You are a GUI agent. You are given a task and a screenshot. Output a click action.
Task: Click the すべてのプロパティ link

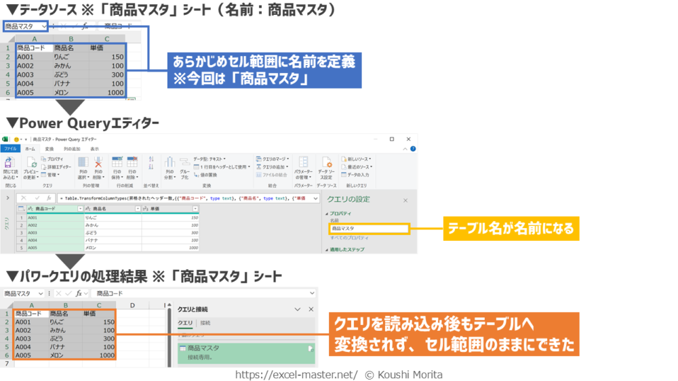click(349, 238)
